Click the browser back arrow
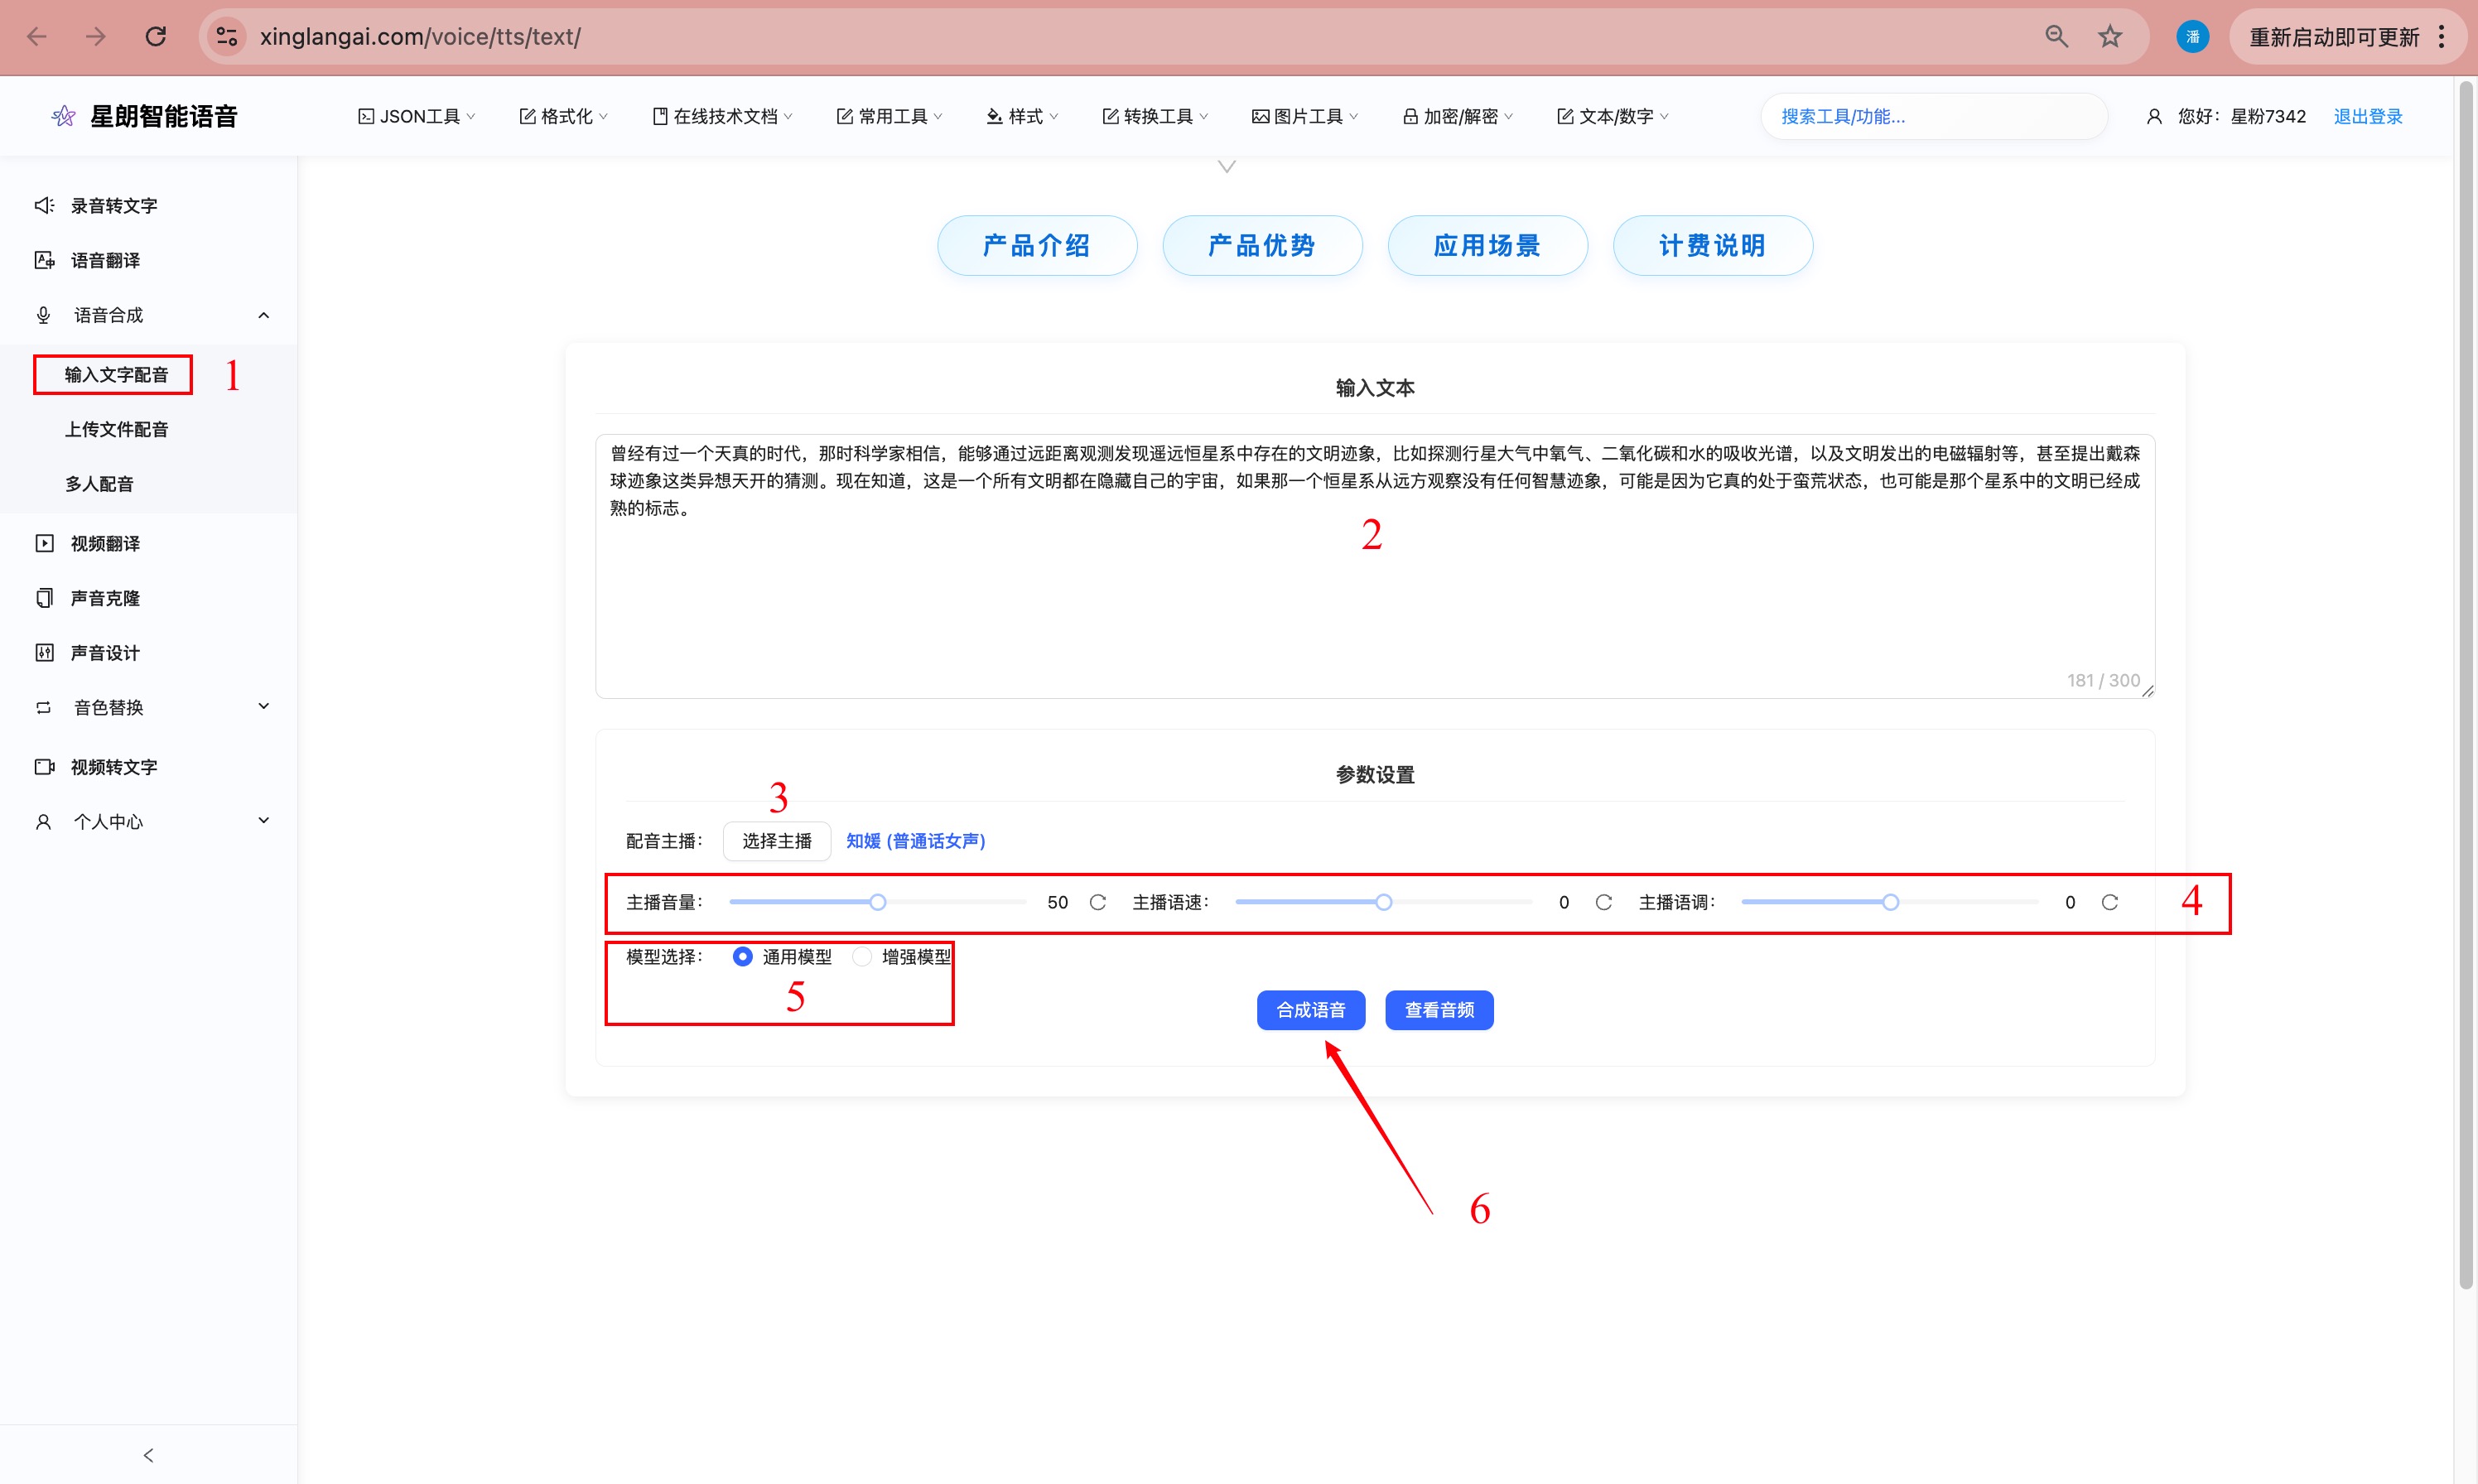The image size is (2478, 1484). (x=37, y=37)
